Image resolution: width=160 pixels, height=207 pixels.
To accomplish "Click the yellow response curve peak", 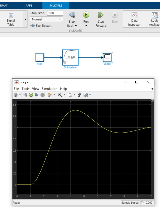I will [75, 110].
